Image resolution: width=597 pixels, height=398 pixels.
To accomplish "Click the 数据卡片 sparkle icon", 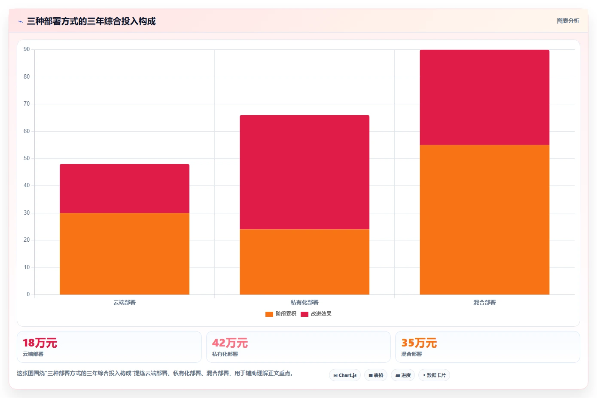I will (x=424, y=375).
